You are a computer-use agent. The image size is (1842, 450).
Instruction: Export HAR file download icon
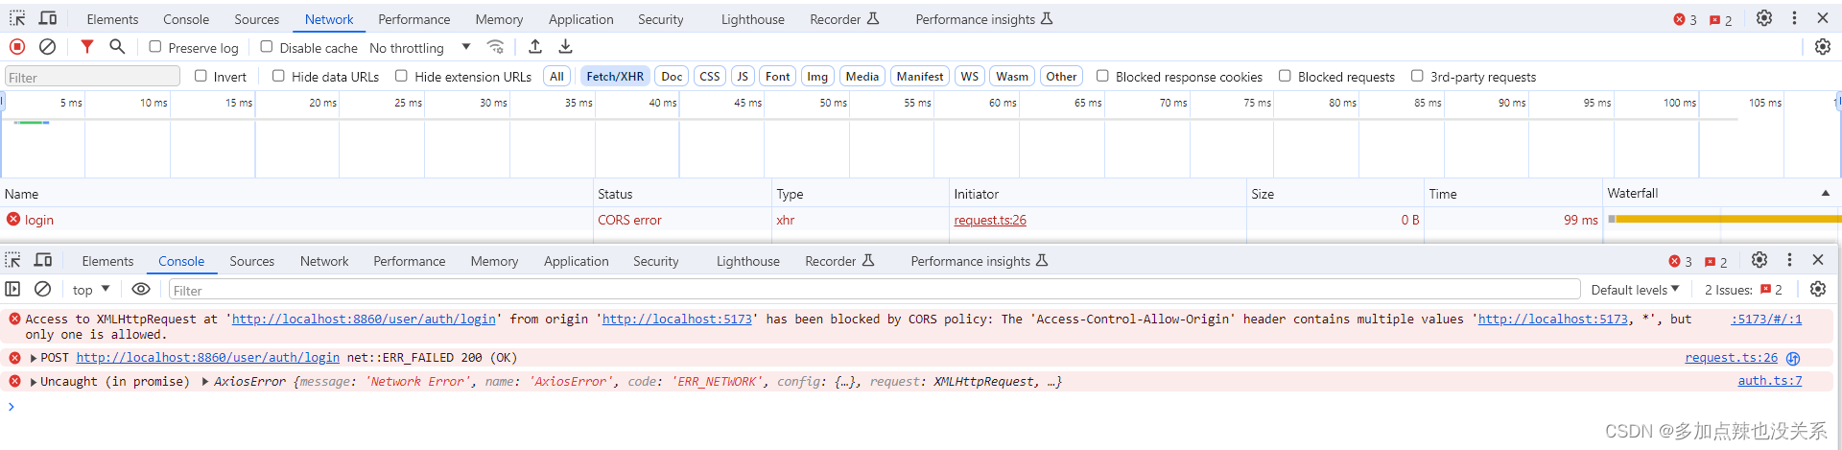pos(566,46)
